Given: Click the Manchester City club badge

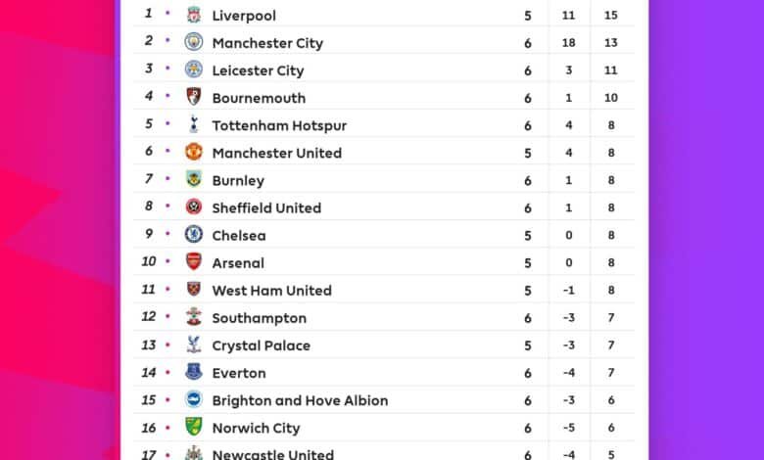Looking at the screenshot, I should (193, 42).
